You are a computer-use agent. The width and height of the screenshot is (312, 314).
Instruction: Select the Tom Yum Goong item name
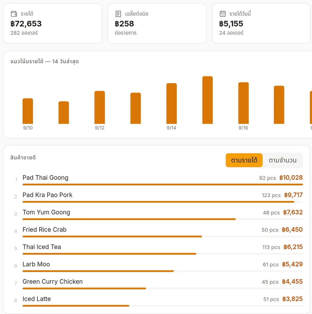tap(46, 212)
